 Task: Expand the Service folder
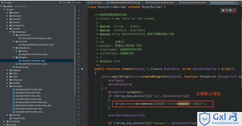[x=7, y=115]
